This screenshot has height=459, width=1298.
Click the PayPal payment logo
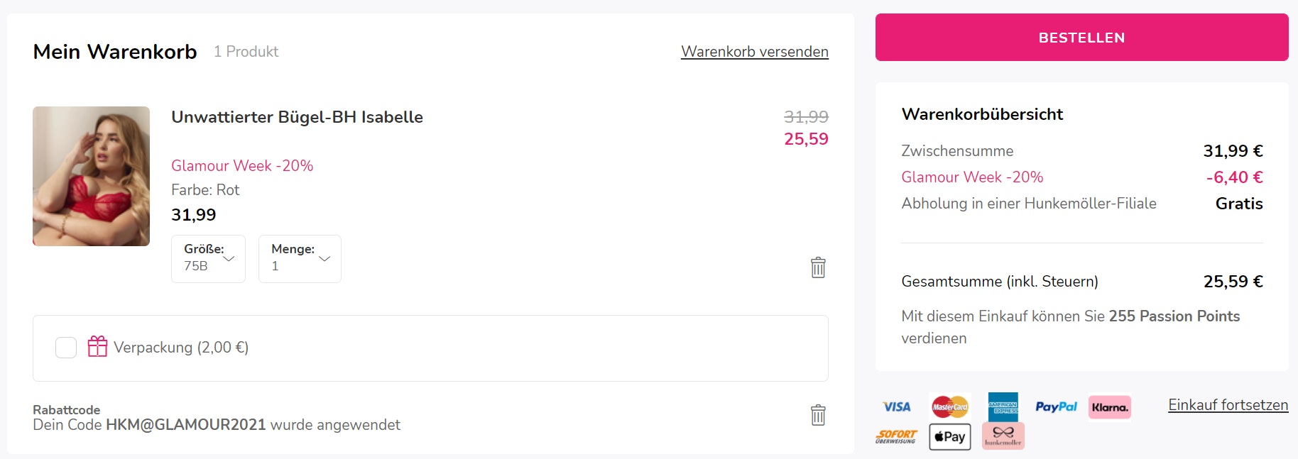[x=1056, y=407]
